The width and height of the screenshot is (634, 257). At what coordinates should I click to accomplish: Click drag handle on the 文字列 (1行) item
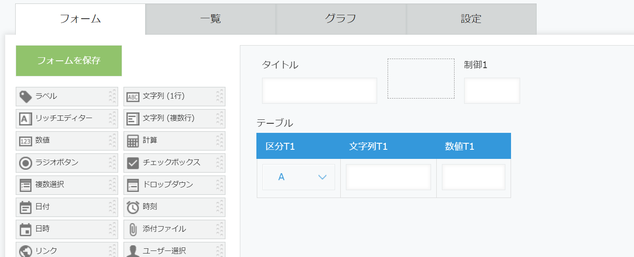point(219,96)
